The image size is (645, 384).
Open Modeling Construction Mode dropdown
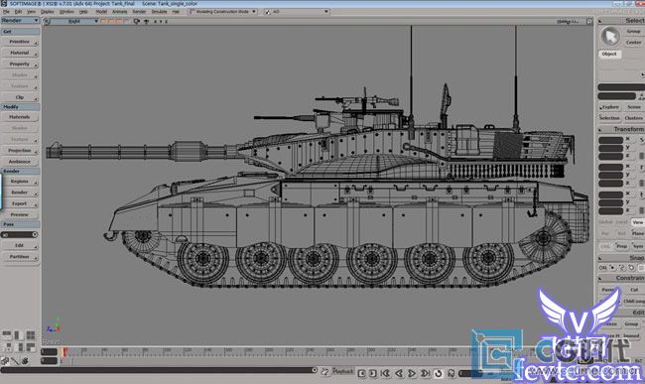pyautogui.click(x=222, y=12)
